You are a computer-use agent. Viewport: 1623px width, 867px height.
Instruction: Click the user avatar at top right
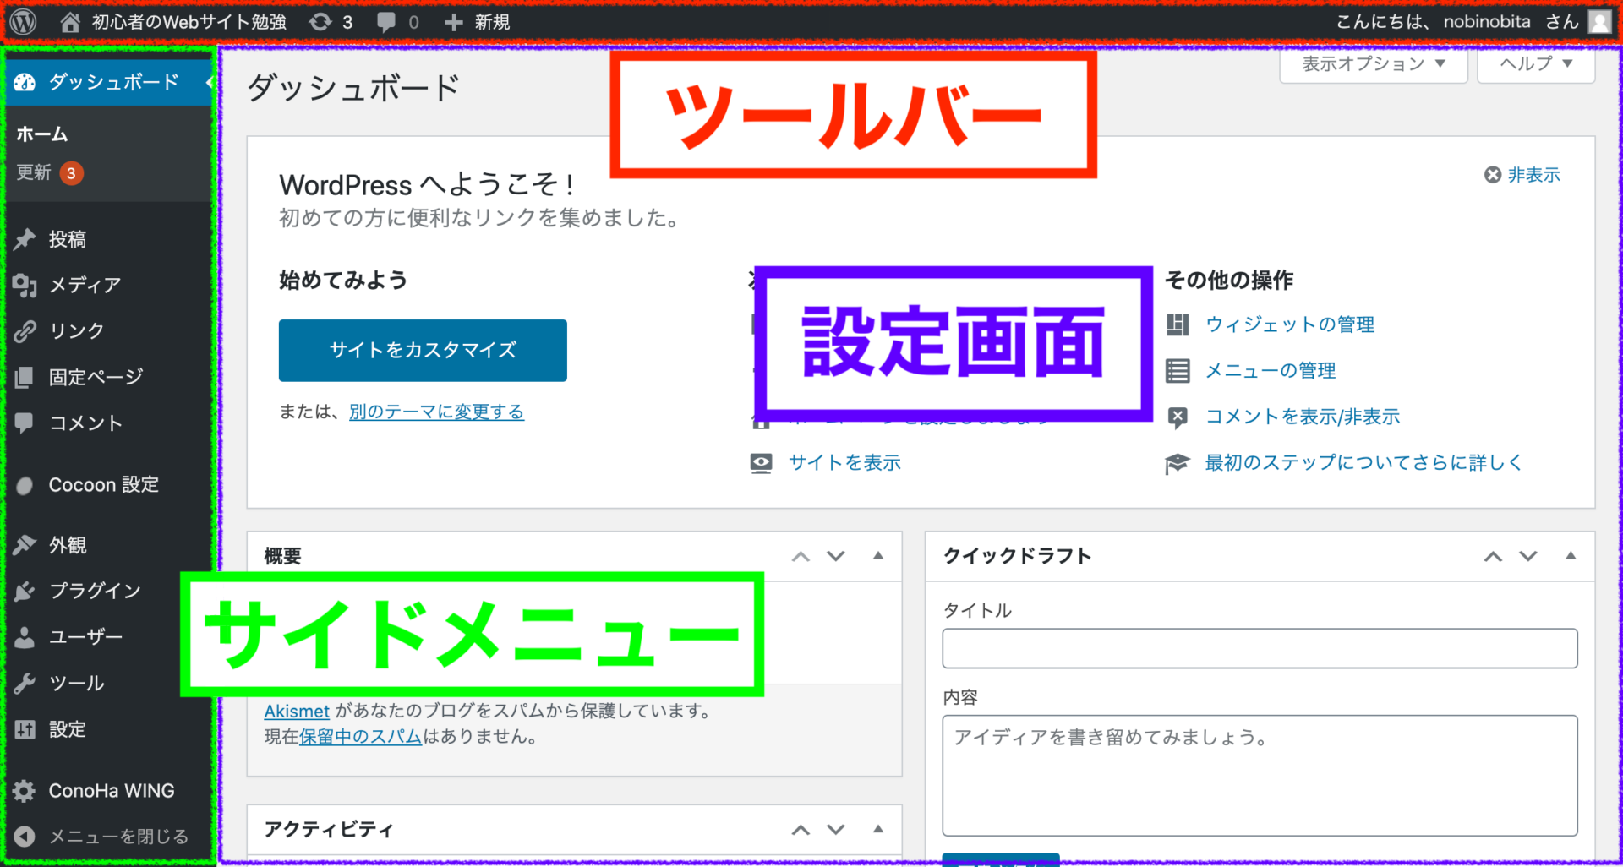[x=1599, y=22]
